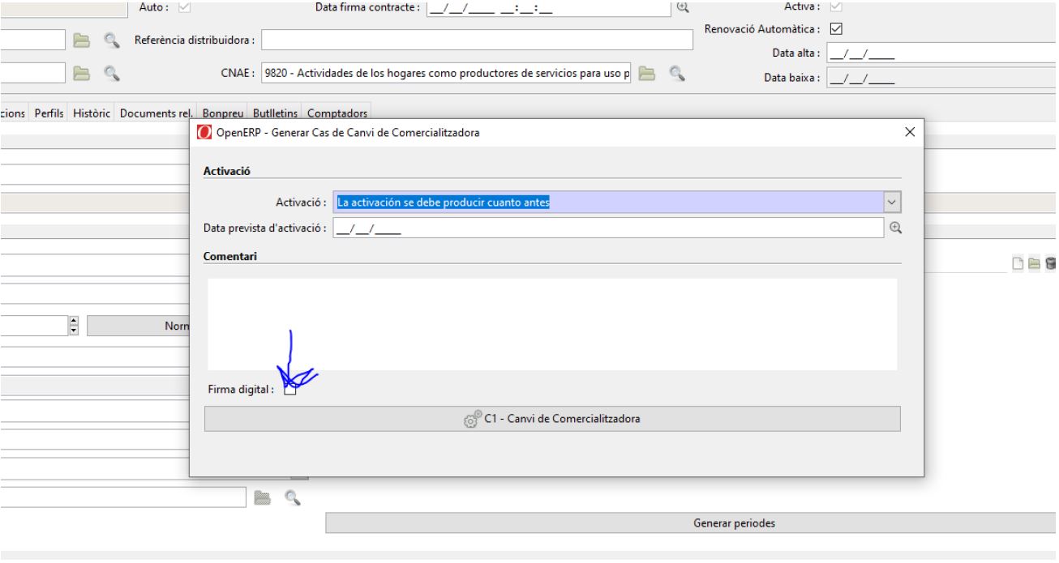Viewport: 1059px width, 563px height.
Task: Click magnifier icon beside CNAE field
Action: 674,73
